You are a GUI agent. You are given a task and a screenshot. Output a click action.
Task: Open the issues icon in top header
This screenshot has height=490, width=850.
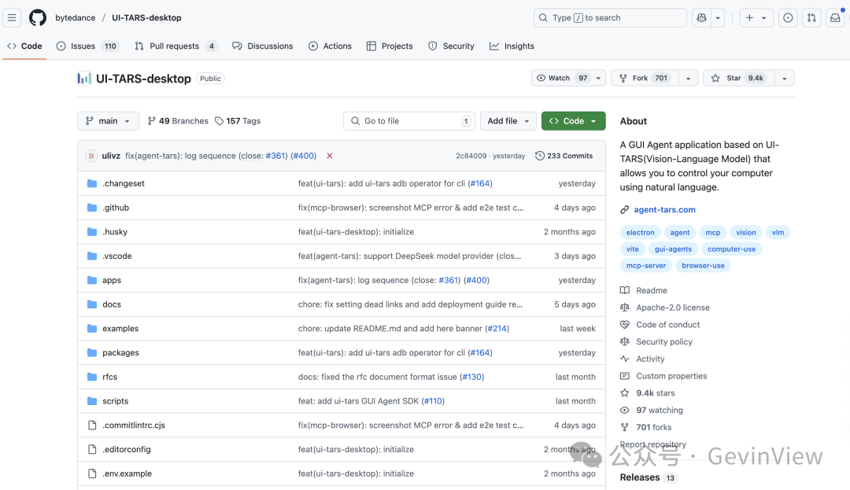(x=788, y=18)
